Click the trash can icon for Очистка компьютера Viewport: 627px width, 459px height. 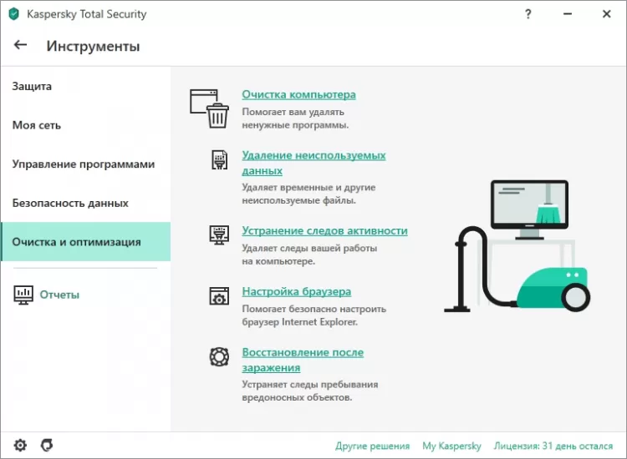209,108
